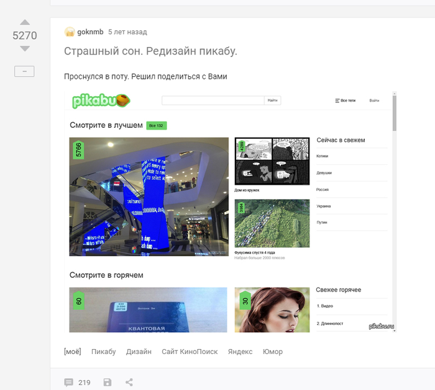This screenshot has height=390, width=435.
Task: Click the blue screen mall thumbnail
Action: (x=149, y=197)
